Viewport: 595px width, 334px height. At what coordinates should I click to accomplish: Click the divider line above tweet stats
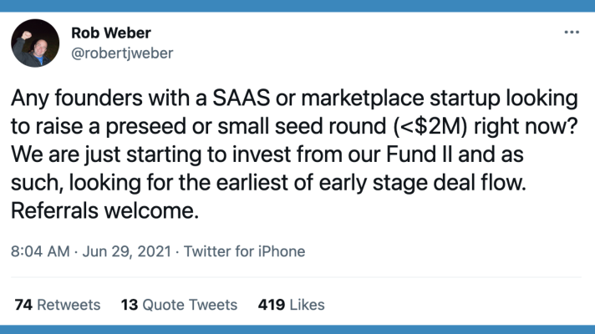tap(296, 277)
